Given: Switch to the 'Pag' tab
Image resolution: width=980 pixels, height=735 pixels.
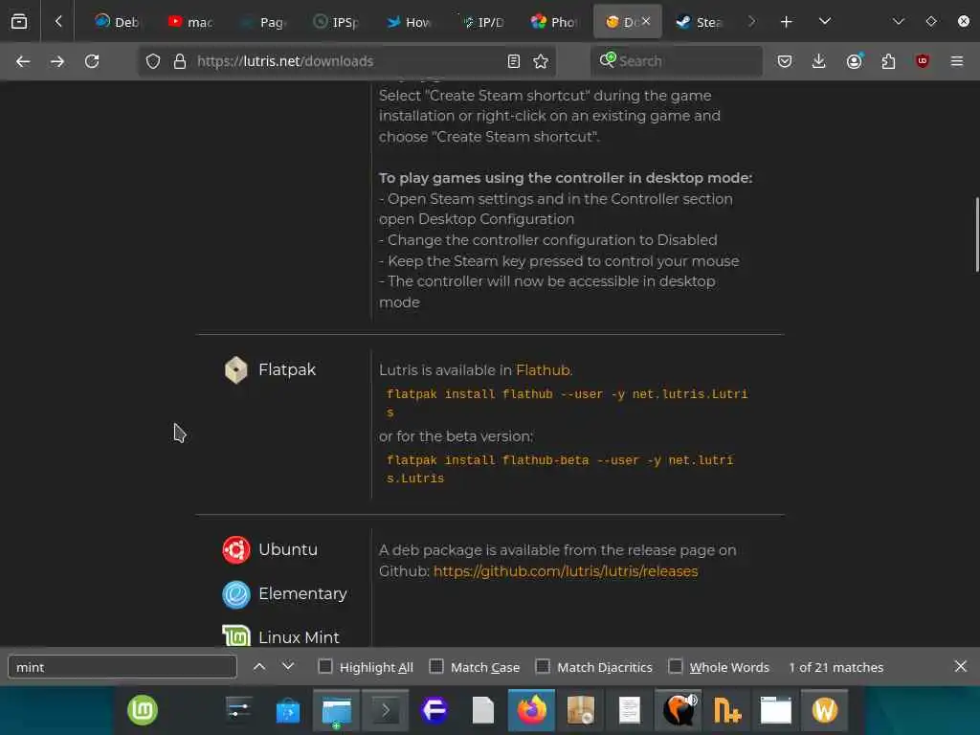Looking at the screenshot, I should pos(264,22).
